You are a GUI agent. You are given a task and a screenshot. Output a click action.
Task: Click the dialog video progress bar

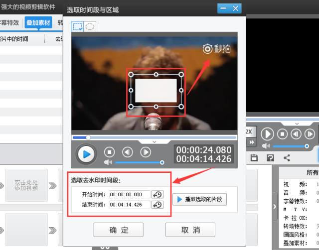point(155,137)
